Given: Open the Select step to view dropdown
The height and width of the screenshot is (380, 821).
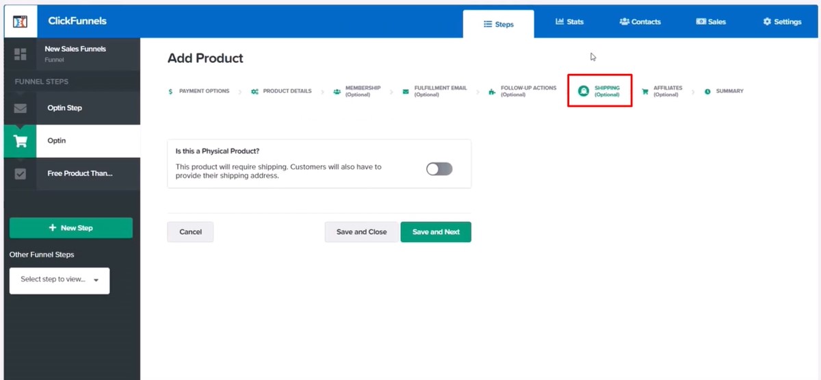Looking at the screenshot, I should 60,280.
